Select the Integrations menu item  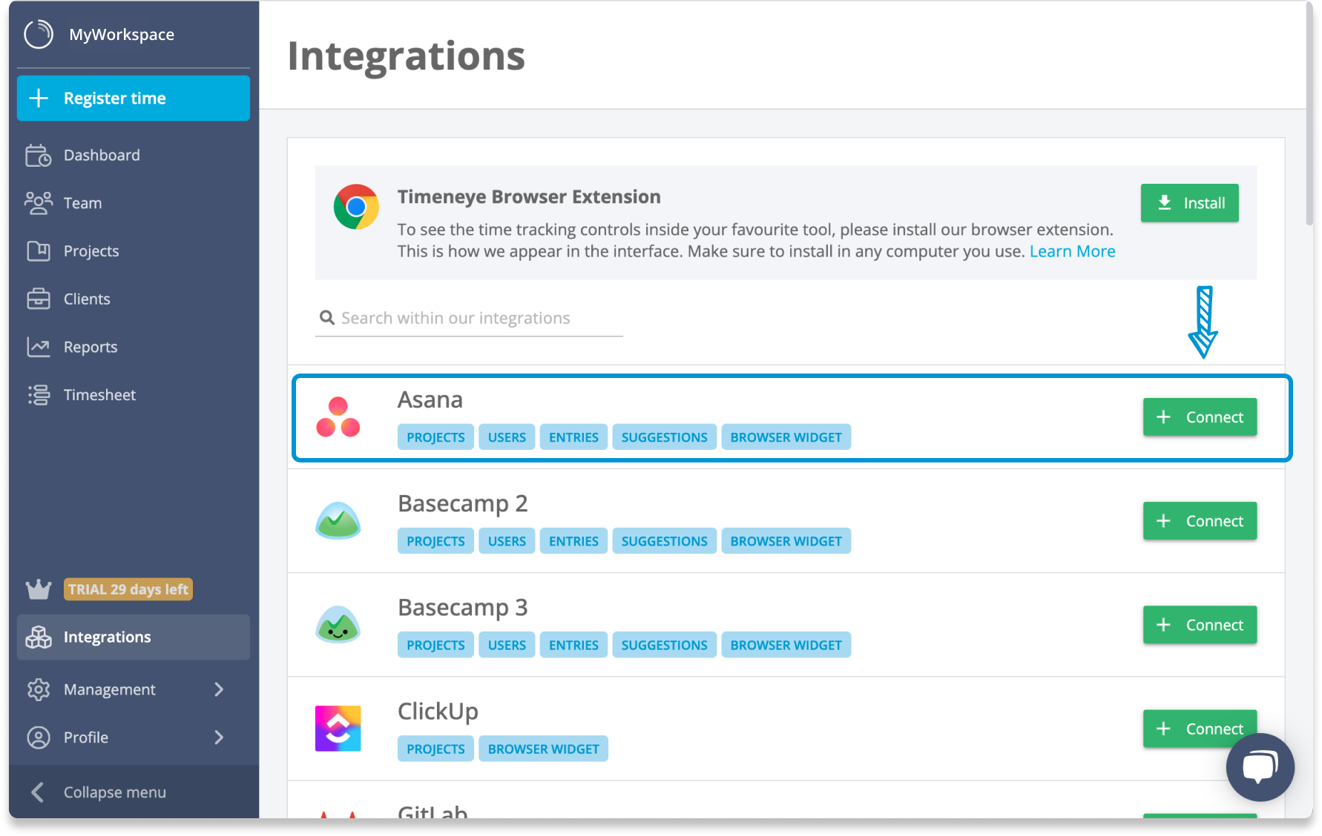pos(134,637)
